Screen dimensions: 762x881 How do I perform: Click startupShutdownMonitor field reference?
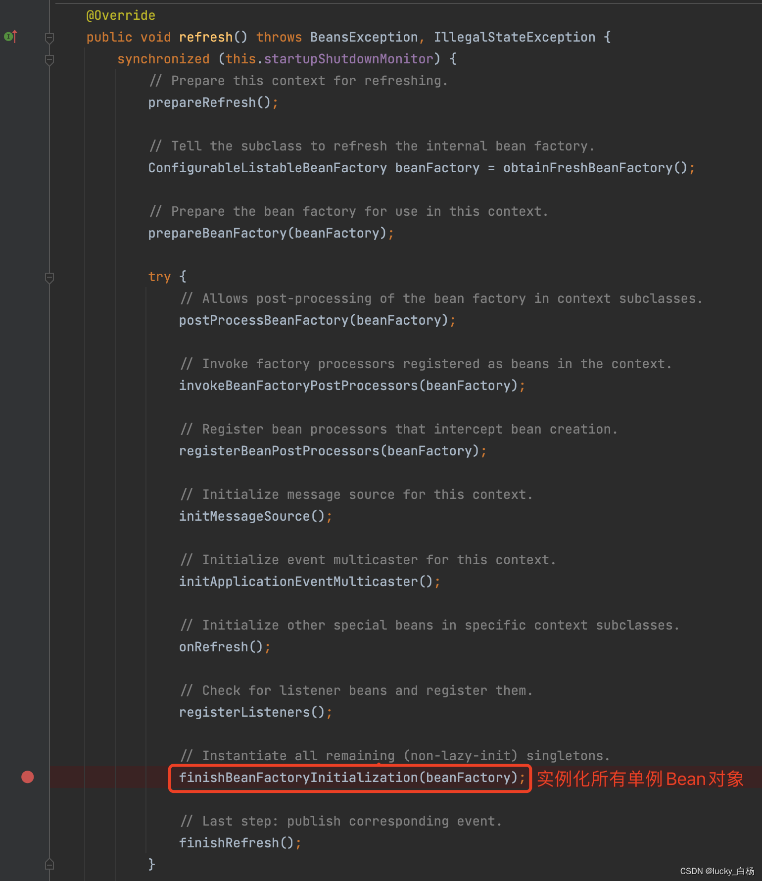(x=349, y=59)
